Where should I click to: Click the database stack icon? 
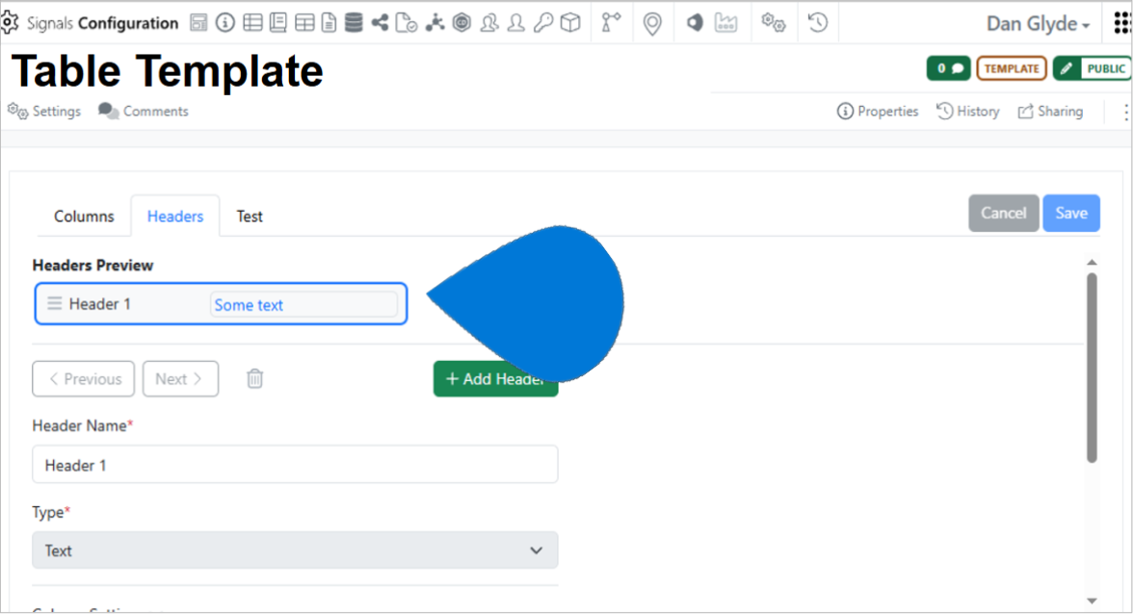(354, 22)
